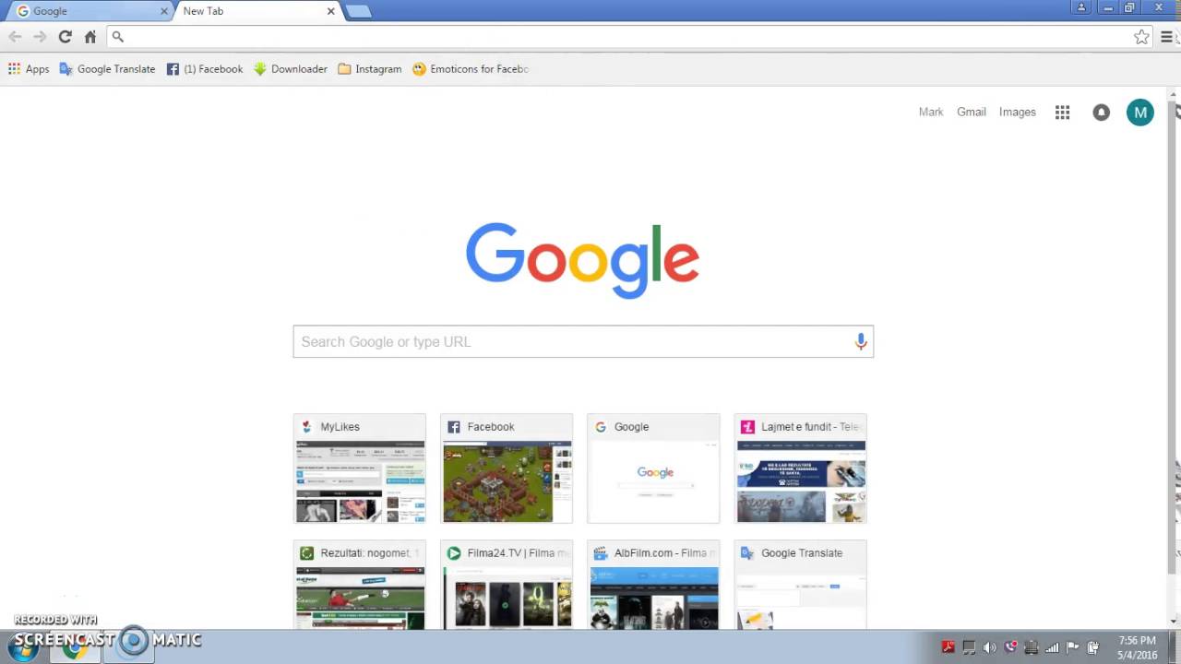This screenshot has height=664, width=1181.
Task: Open the Windows Start button
Action: point(23,647)
